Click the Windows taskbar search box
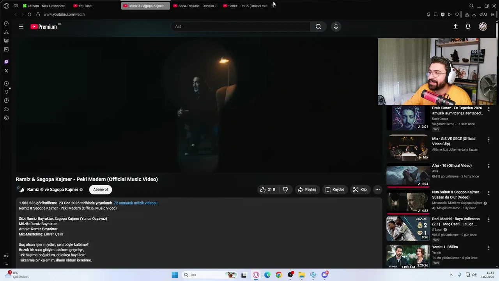Image resolution: width=499 pixels, height=281 pixels. [210, 275]
